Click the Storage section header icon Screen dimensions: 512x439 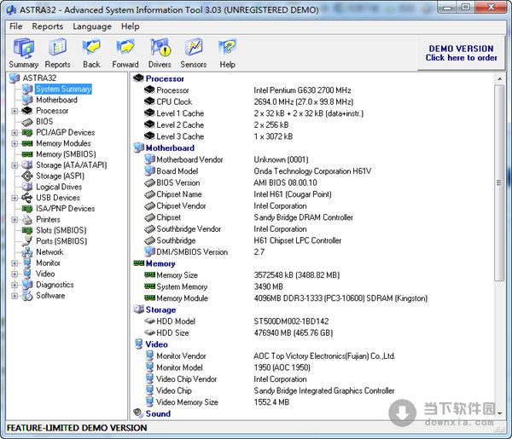(x=139, y=309)
